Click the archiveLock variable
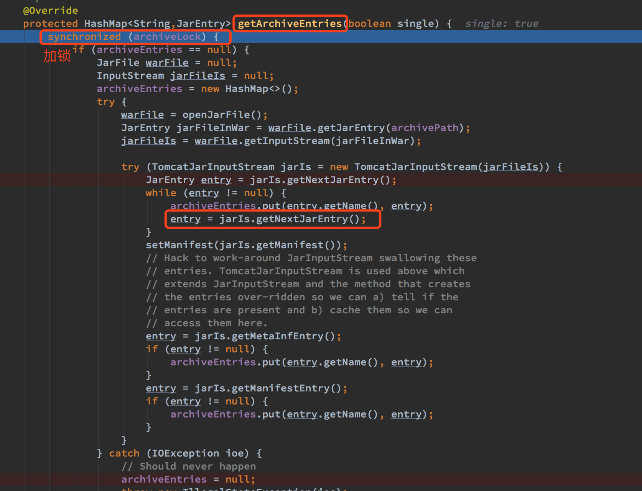This screenshot has height=491, width=642. coord(167,36)
